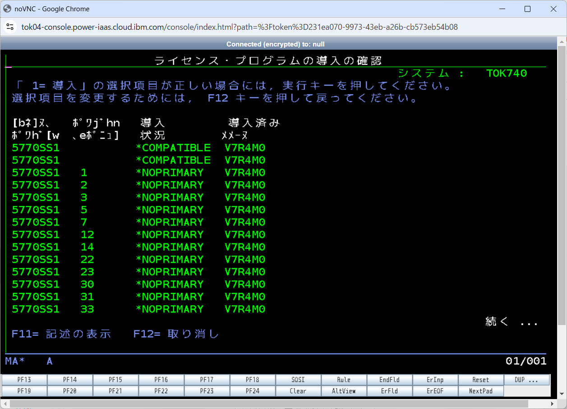Image resolution: width=567 pixels, height=409 pixels.
Task: Click the 5770SS1 option 23 row
Action: tap(138, 272)
